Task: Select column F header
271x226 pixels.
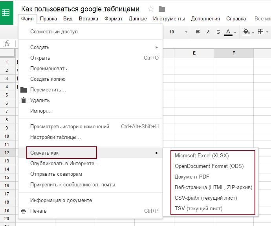Action: point(234,53)
